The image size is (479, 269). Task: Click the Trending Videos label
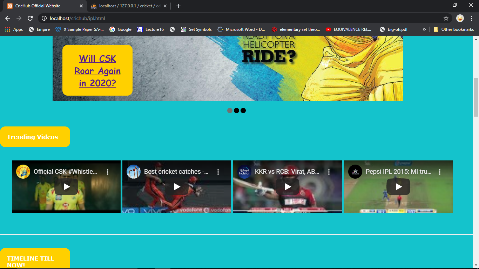click(35, 137)
